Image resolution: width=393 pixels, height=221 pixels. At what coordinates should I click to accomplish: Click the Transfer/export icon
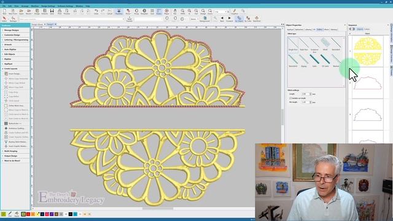pyautogui.click(x=130, y=19)
